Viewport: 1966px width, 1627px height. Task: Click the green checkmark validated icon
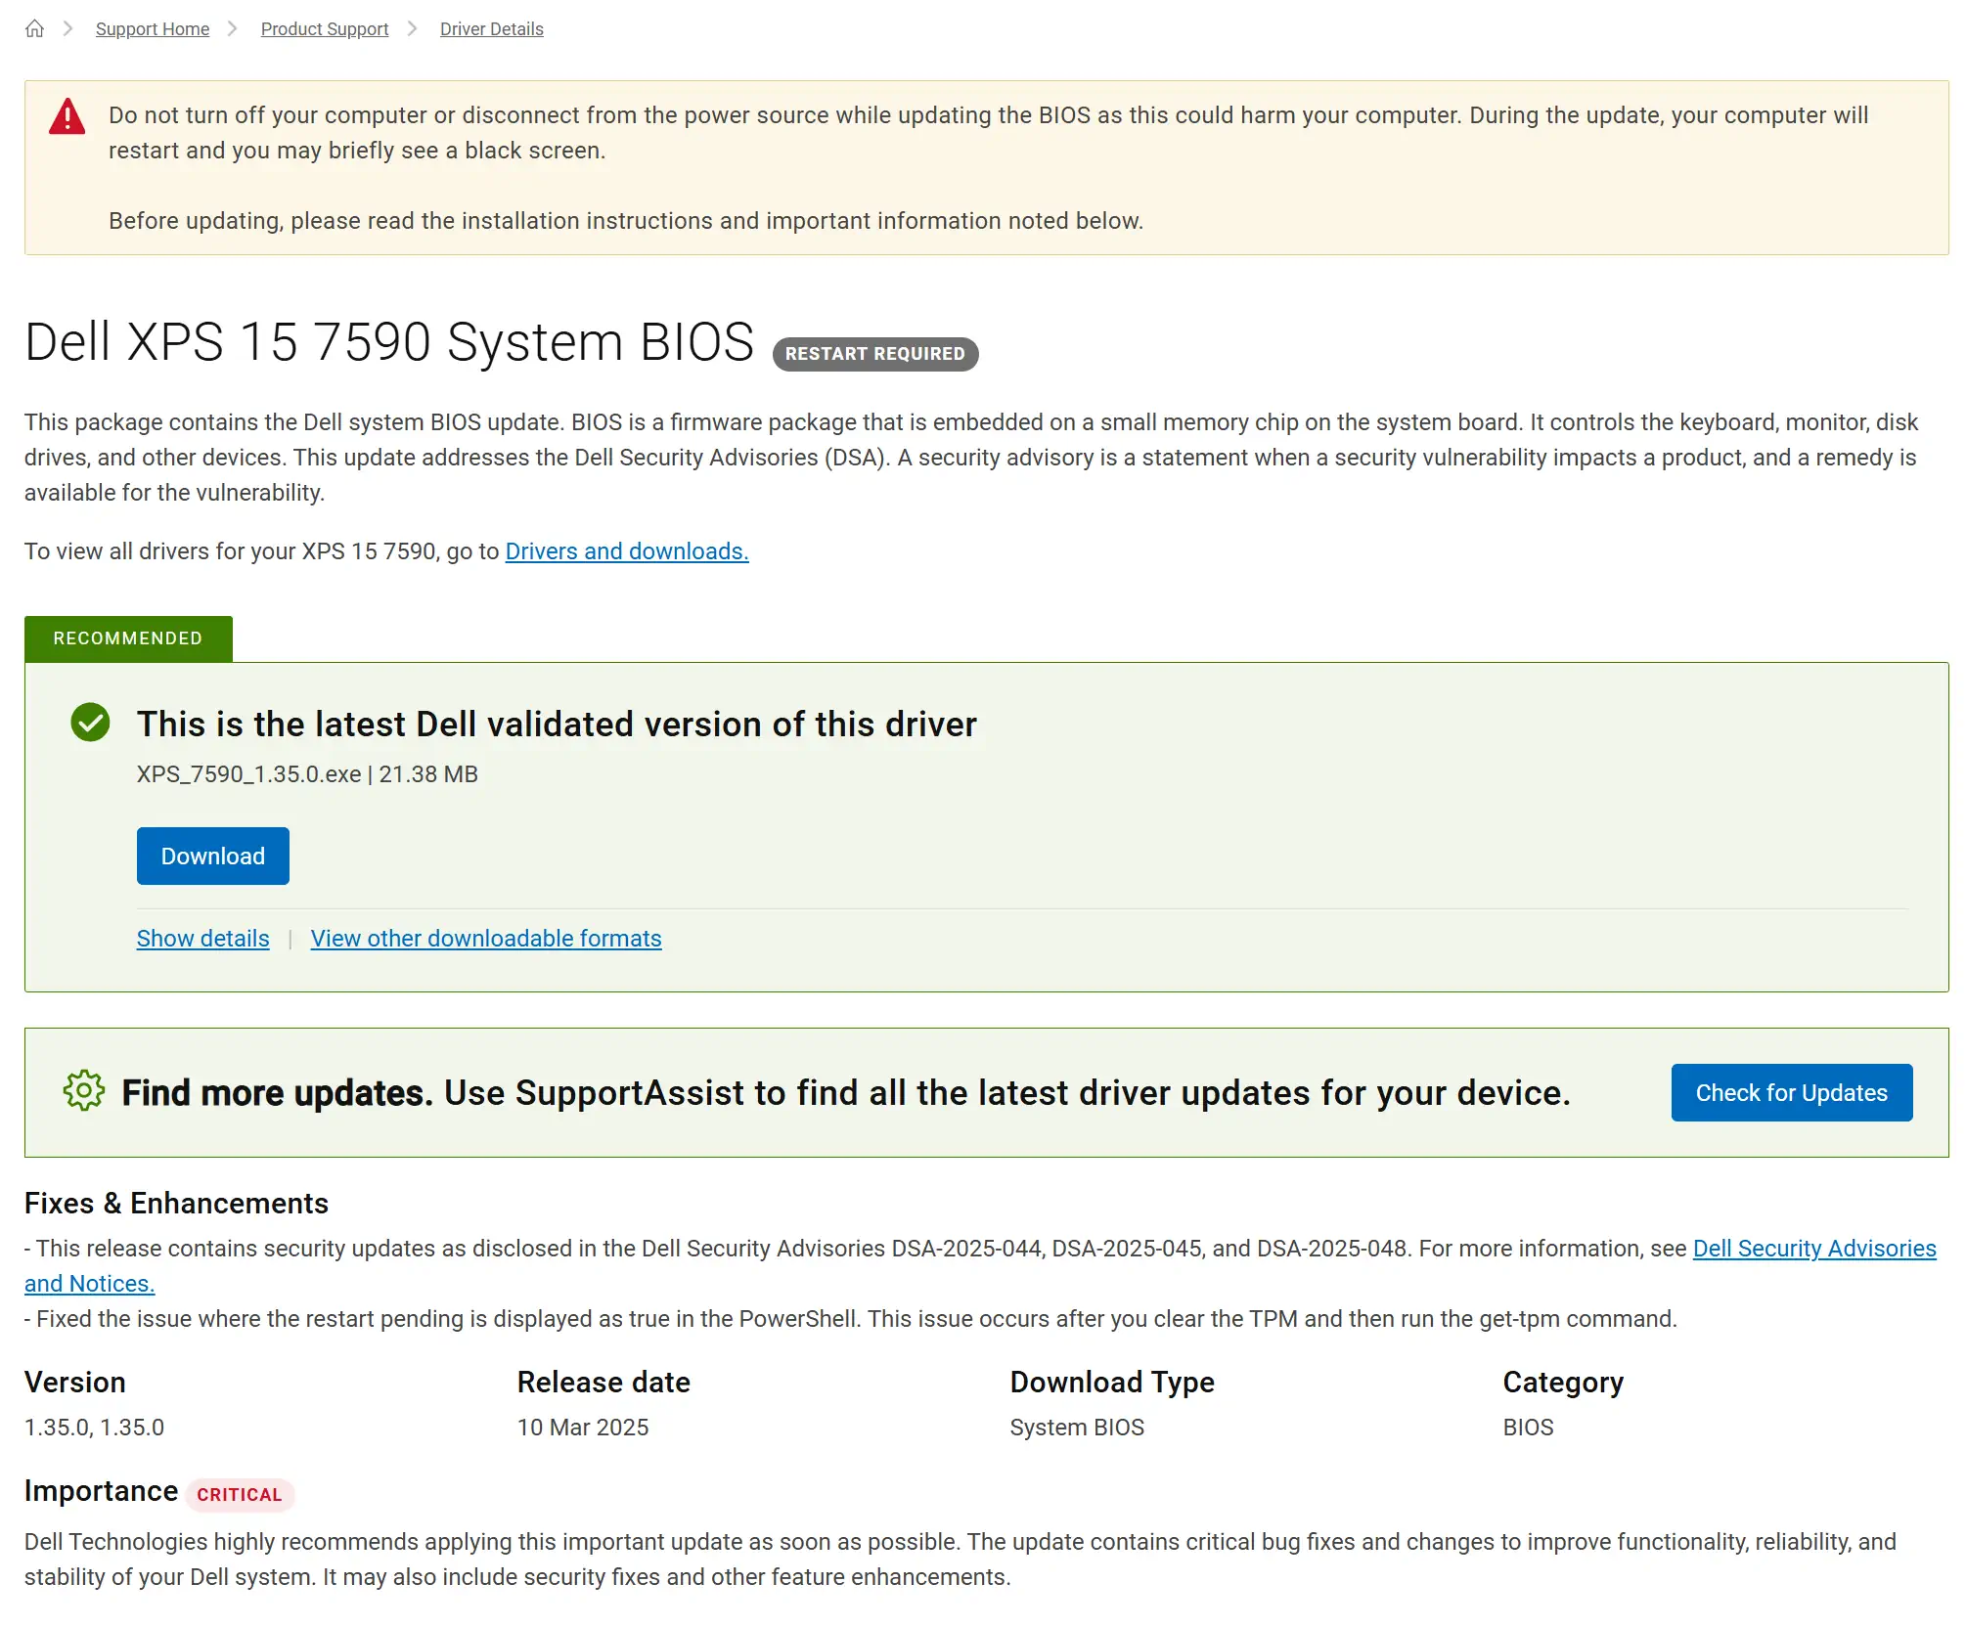[90, 723]
